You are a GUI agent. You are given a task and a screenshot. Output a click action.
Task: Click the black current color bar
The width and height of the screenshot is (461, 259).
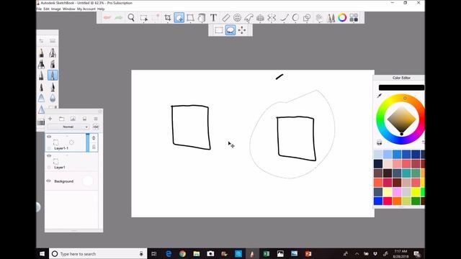401,88
